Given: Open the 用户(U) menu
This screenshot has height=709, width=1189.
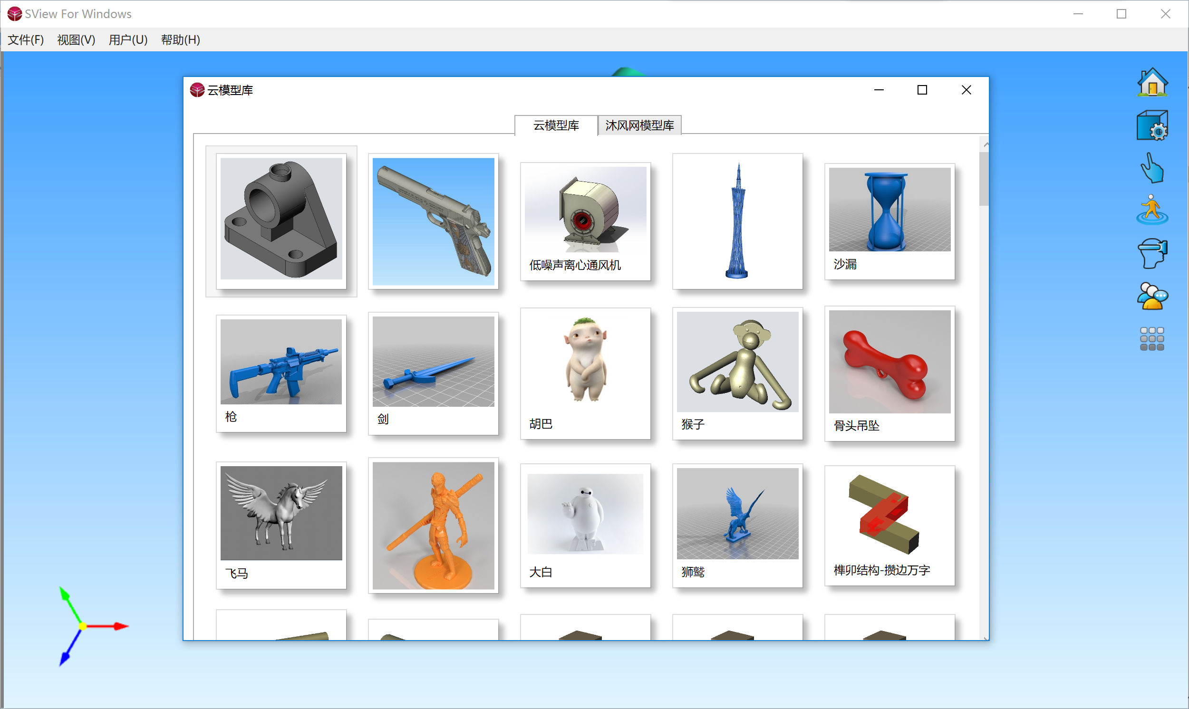Looking at the screenshot, I should (x=128, y=39).
